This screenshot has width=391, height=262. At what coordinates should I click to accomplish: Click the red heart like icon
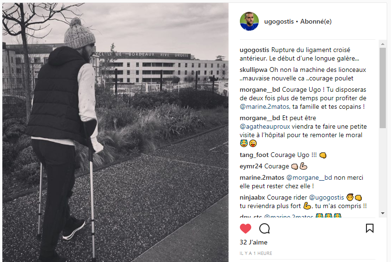(x=246, y=228)
